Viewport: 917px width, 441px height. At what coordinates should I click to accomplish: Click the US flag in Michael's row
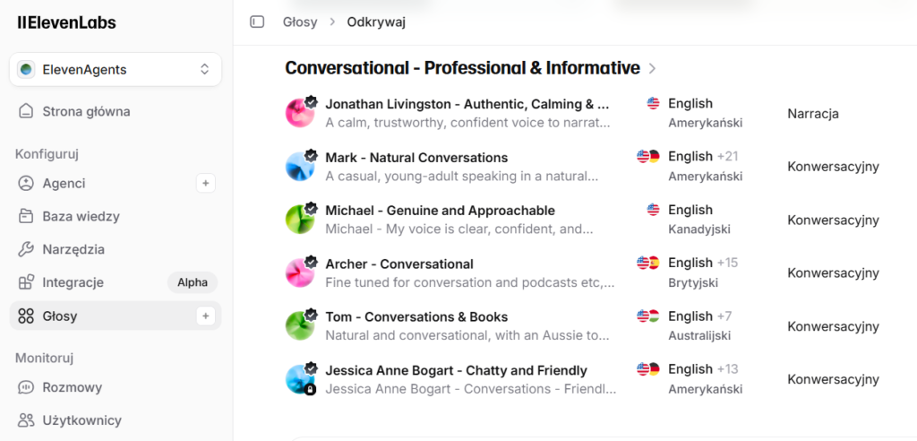click(653, 210)
